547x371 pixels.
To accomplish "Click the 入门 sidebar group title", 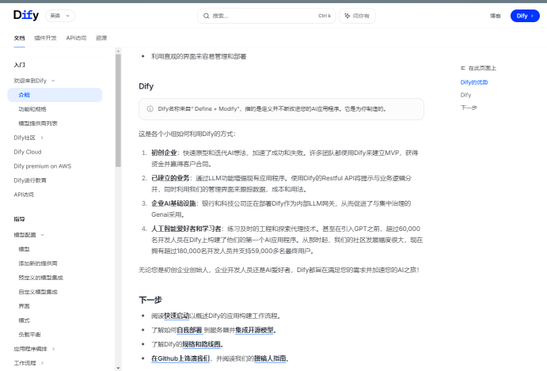I will coord(19,65).
